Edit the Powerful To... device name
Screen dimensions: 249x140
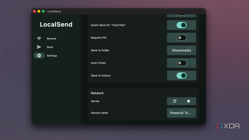(x=181, y=113)
